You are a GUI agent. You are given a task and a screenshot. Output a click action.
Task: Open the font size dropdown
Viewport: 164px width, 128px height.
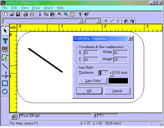click(x=98, y=21)
